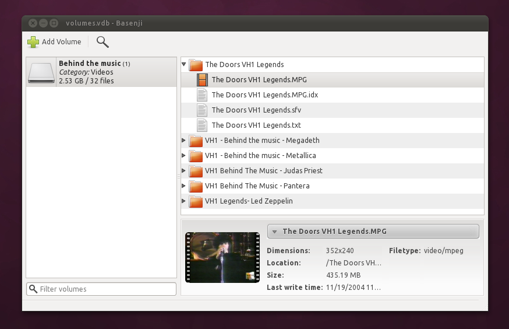This screenshot has height=329, width=509.
Task: Click the 11/19/2004 last write time value
Action: pos(353,288)
